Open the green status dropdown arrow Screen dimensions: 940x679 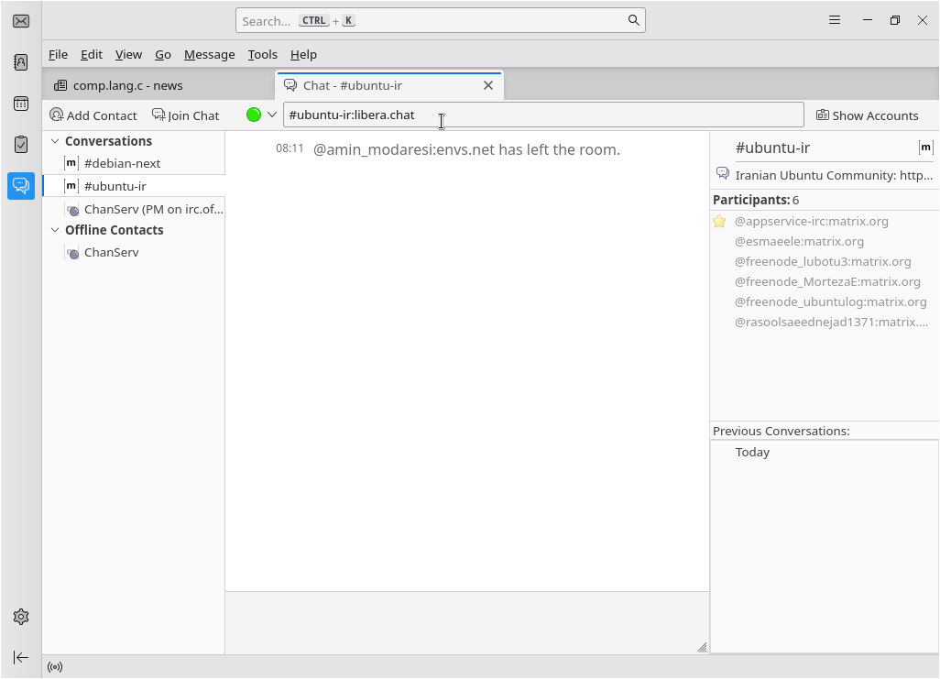(272, 115)
